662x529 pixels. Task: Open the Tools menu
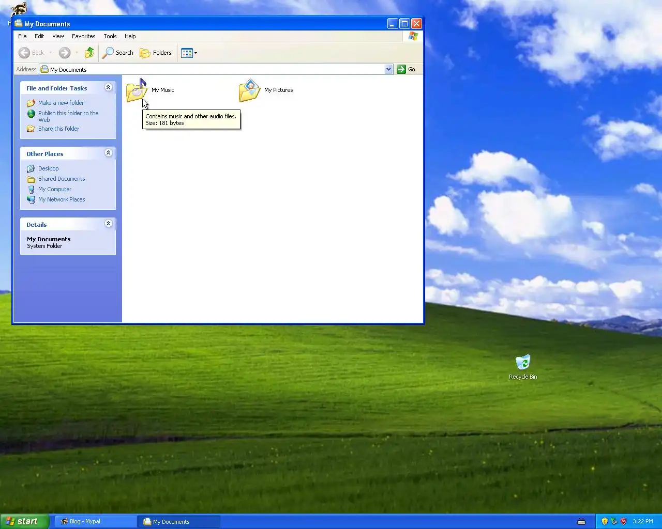(110, 36)
